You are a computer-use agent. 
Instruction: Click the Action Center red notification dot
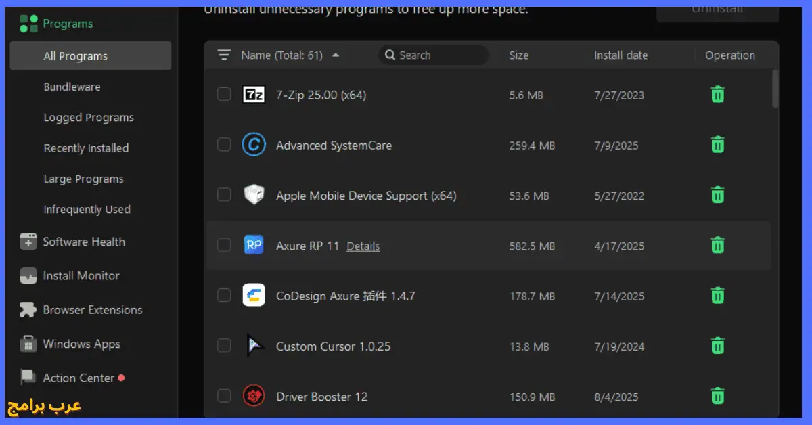point(121,378)
